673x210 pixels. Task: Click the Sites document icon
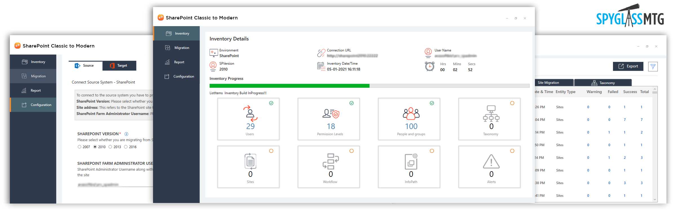tap(250, 161)
